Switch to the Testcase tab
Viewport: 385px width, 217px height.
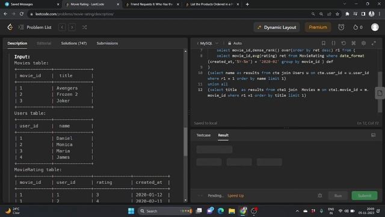tap(203, 135)
